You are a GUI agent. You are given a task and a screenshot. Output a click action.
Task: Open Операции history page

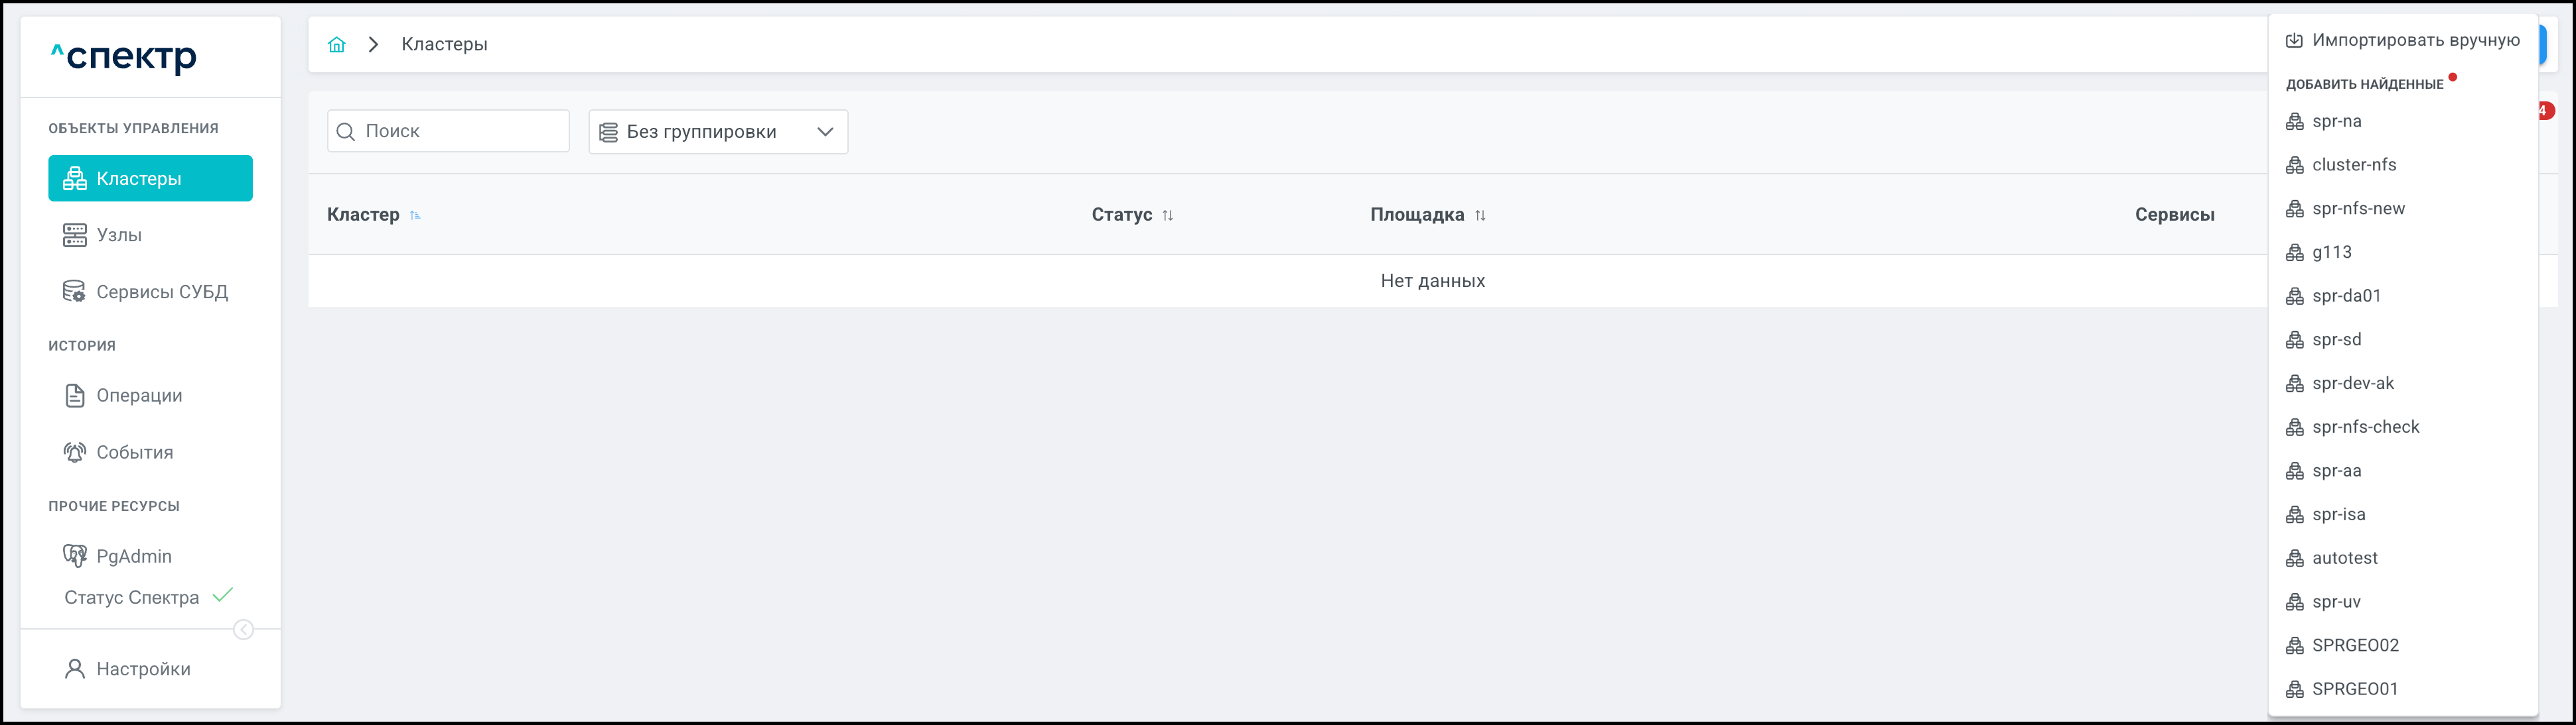tap(138, 396)
